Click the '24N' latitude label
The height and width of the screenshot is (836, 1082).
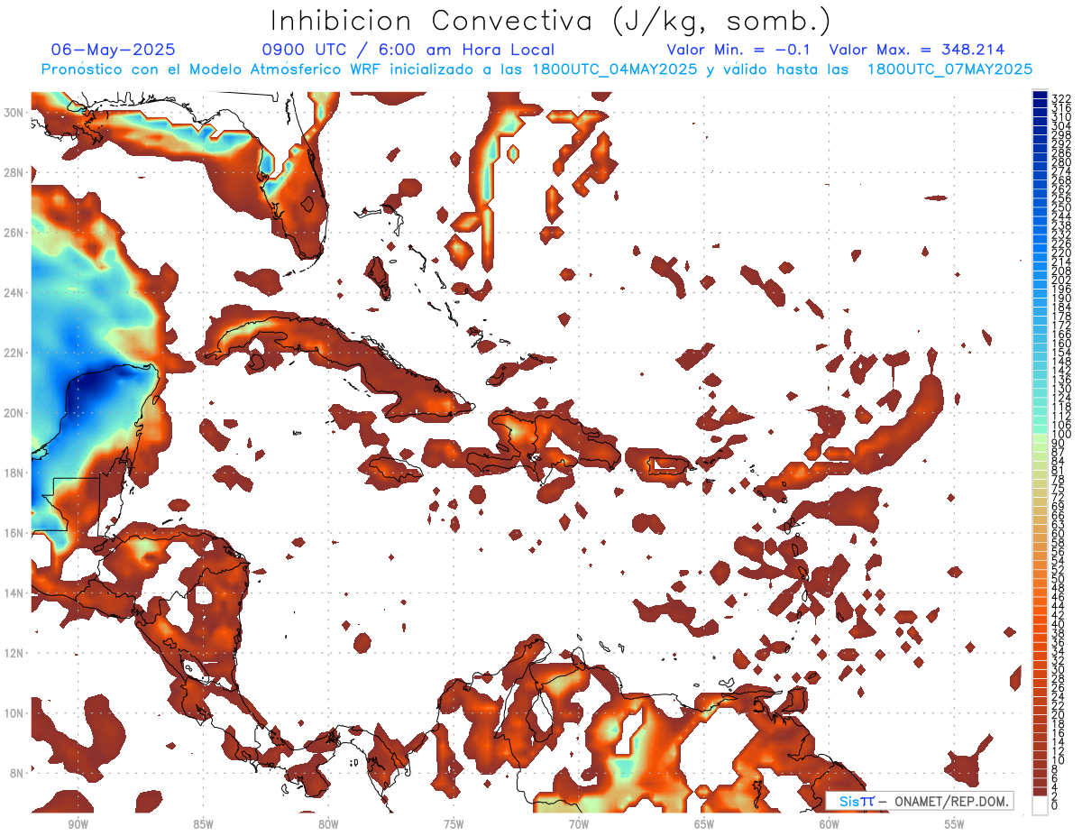point(14,292)
